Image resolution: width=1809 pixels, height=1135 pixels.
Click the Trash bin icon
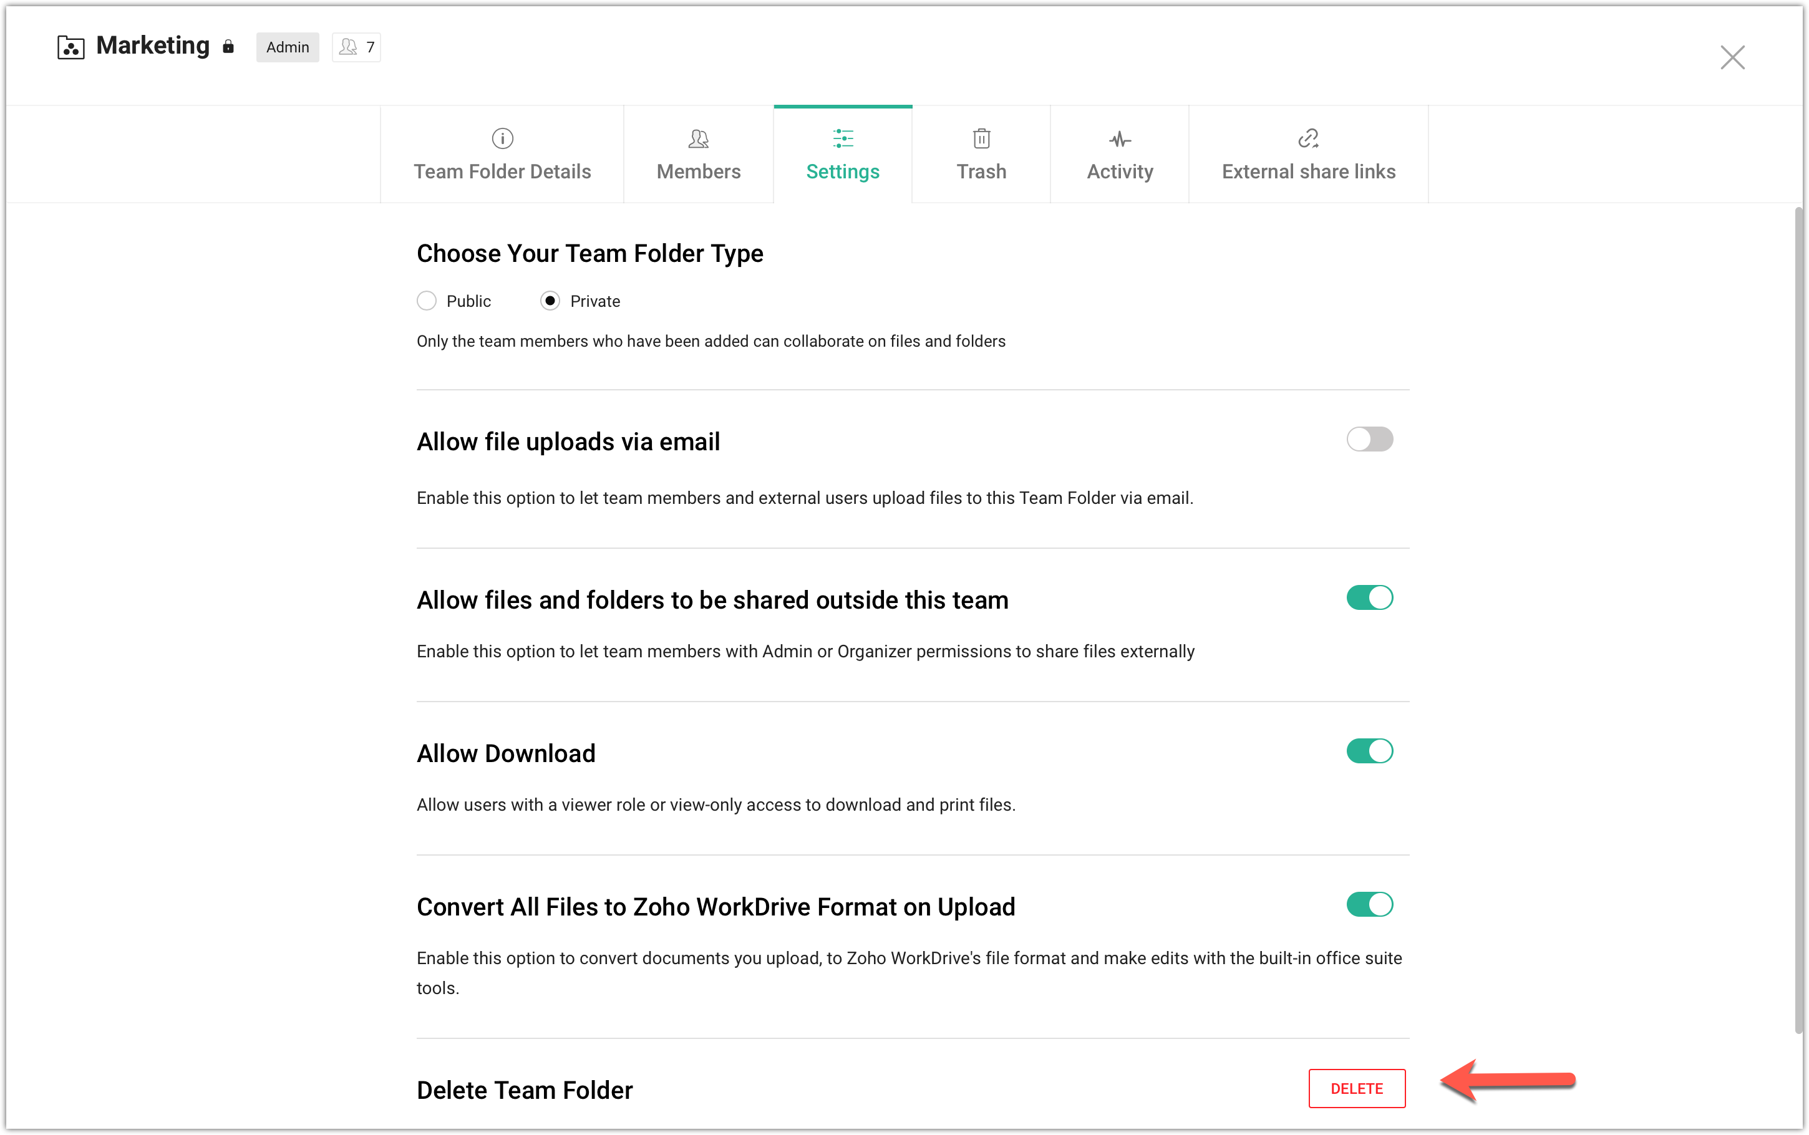981,138
